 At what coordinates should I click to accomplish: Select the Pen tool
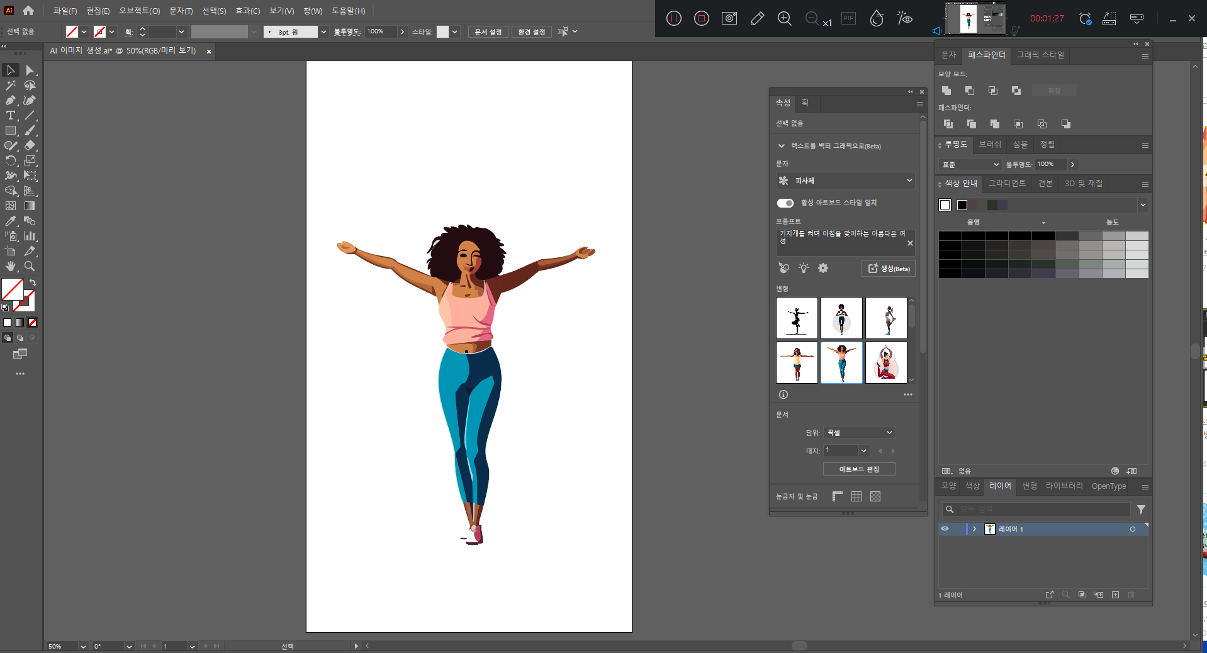coord(11,100)
